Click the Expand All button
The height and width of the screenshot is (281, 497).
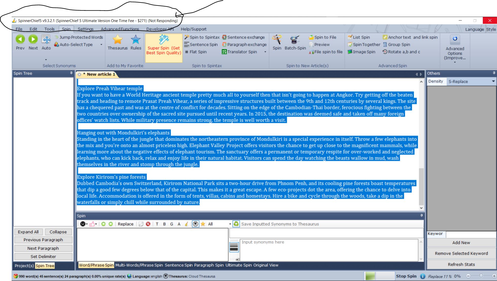point(28,232)
